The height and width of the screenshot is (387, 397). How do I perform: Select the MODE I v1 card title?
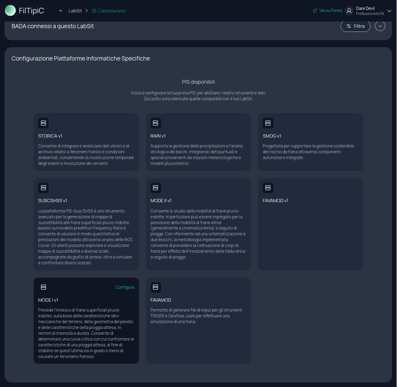pyautogui.click(x=48, y=300)
